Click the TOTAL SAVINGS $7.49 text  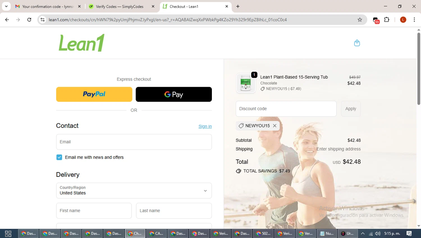click(x=267, y=171)
